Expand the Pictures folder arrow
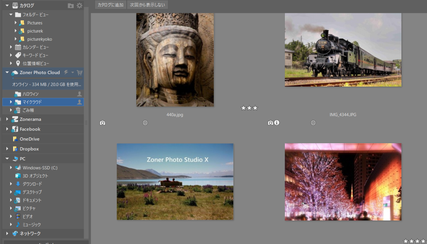 (16, 23)
